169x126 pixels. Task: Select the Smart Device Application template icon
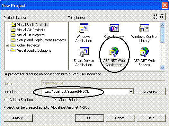pyautogui.click(x=84, y=52)
